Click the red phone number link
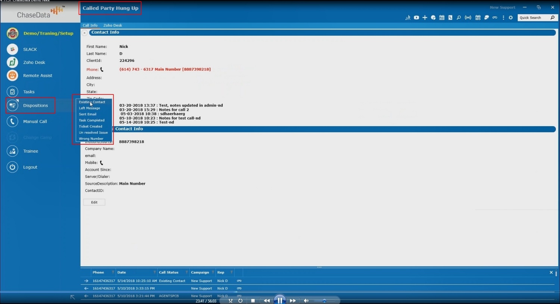Screen dimensions: 560x304 165,69
